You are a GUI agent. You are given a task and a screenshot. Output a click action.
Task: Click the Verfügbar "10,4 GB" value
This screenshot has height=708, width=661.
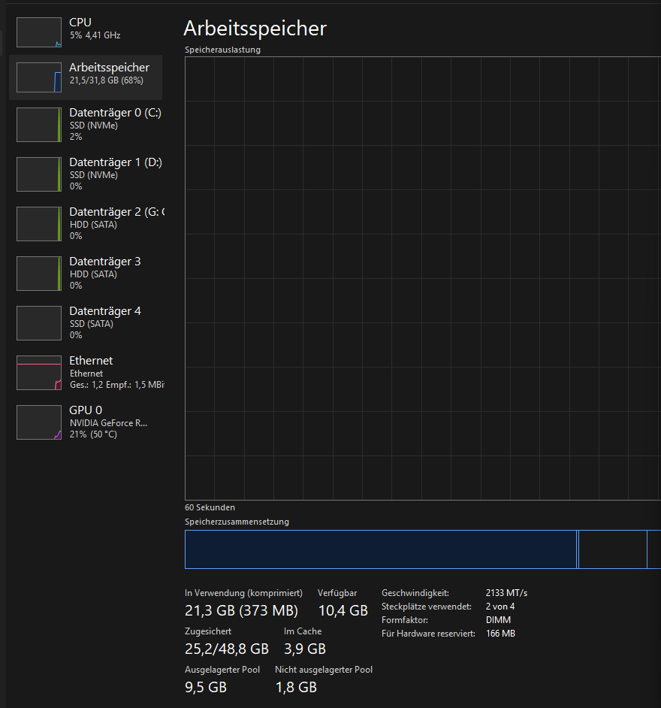click(343, 610)
